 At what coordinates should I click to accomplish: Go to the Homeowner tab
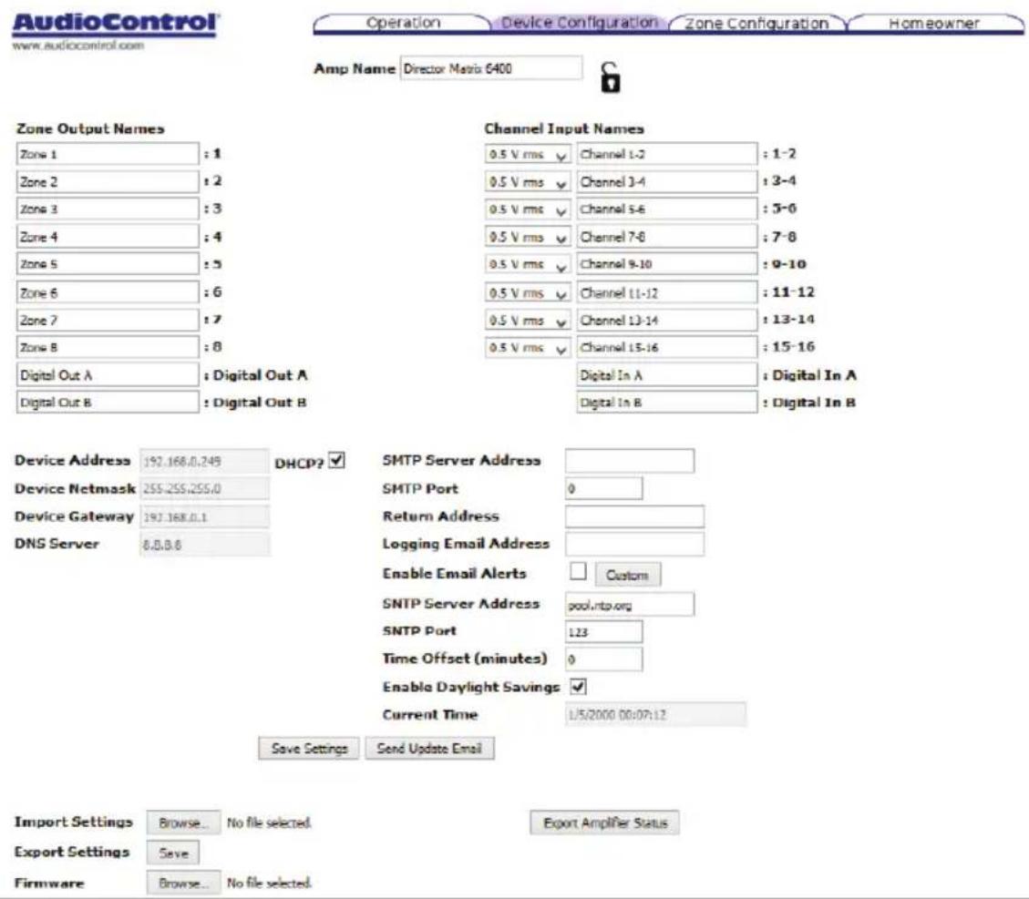[934, 24]
